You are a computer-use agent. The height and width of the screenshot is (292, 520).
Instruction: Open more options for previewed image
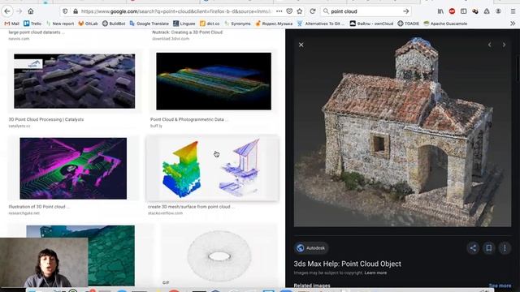[505, 248]
